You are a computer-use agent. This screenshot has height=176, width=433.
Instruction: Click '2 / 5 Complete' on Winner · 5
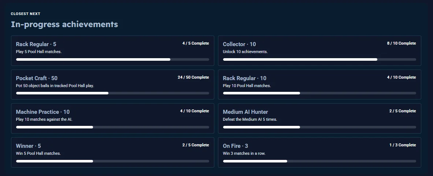tap(196, 145)
